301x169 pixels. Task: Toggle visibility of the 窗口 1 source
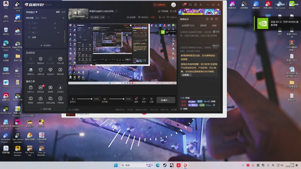click(58, 33)
